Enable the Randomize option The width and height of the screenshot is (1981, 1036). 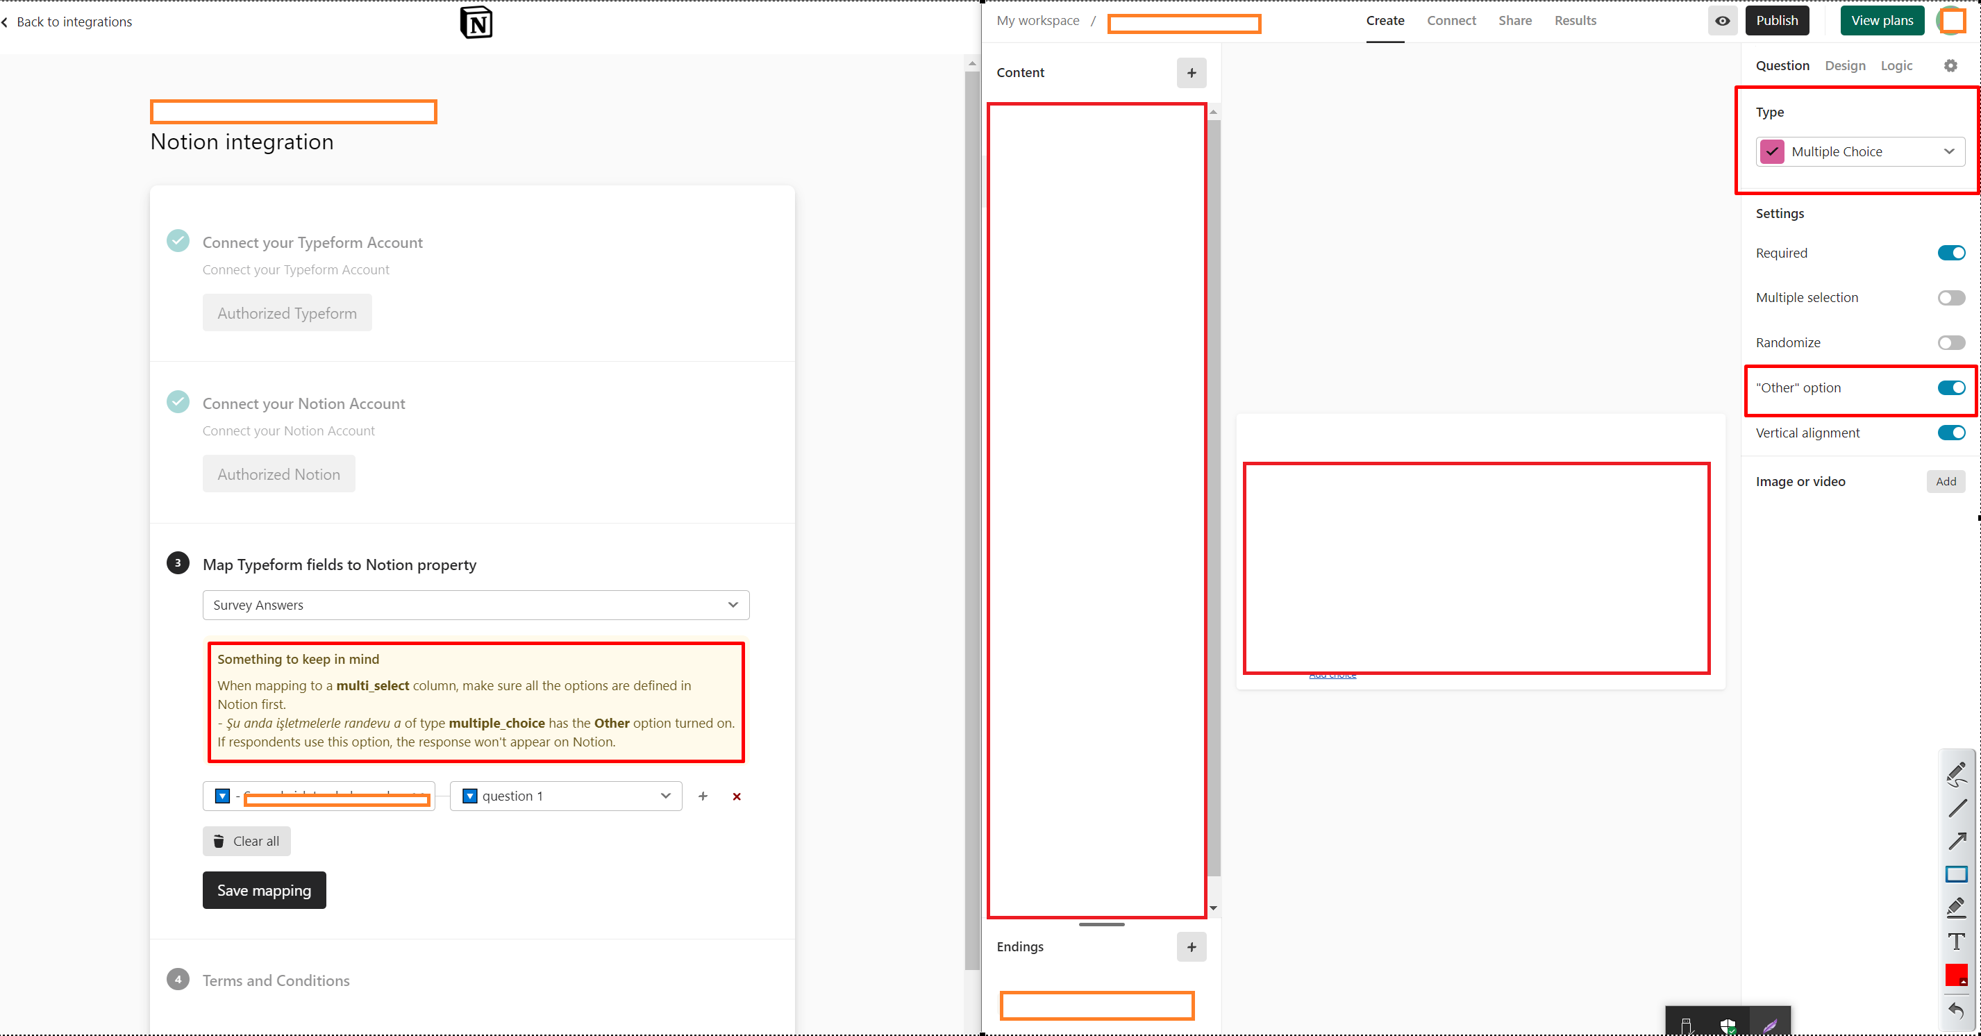point(1951,343)
